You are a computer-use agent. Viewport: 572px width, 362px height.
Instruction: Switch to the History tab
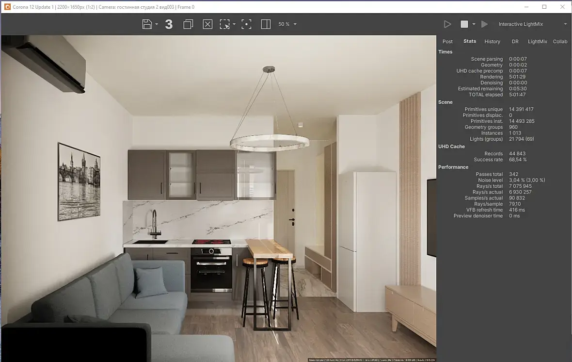492,41
